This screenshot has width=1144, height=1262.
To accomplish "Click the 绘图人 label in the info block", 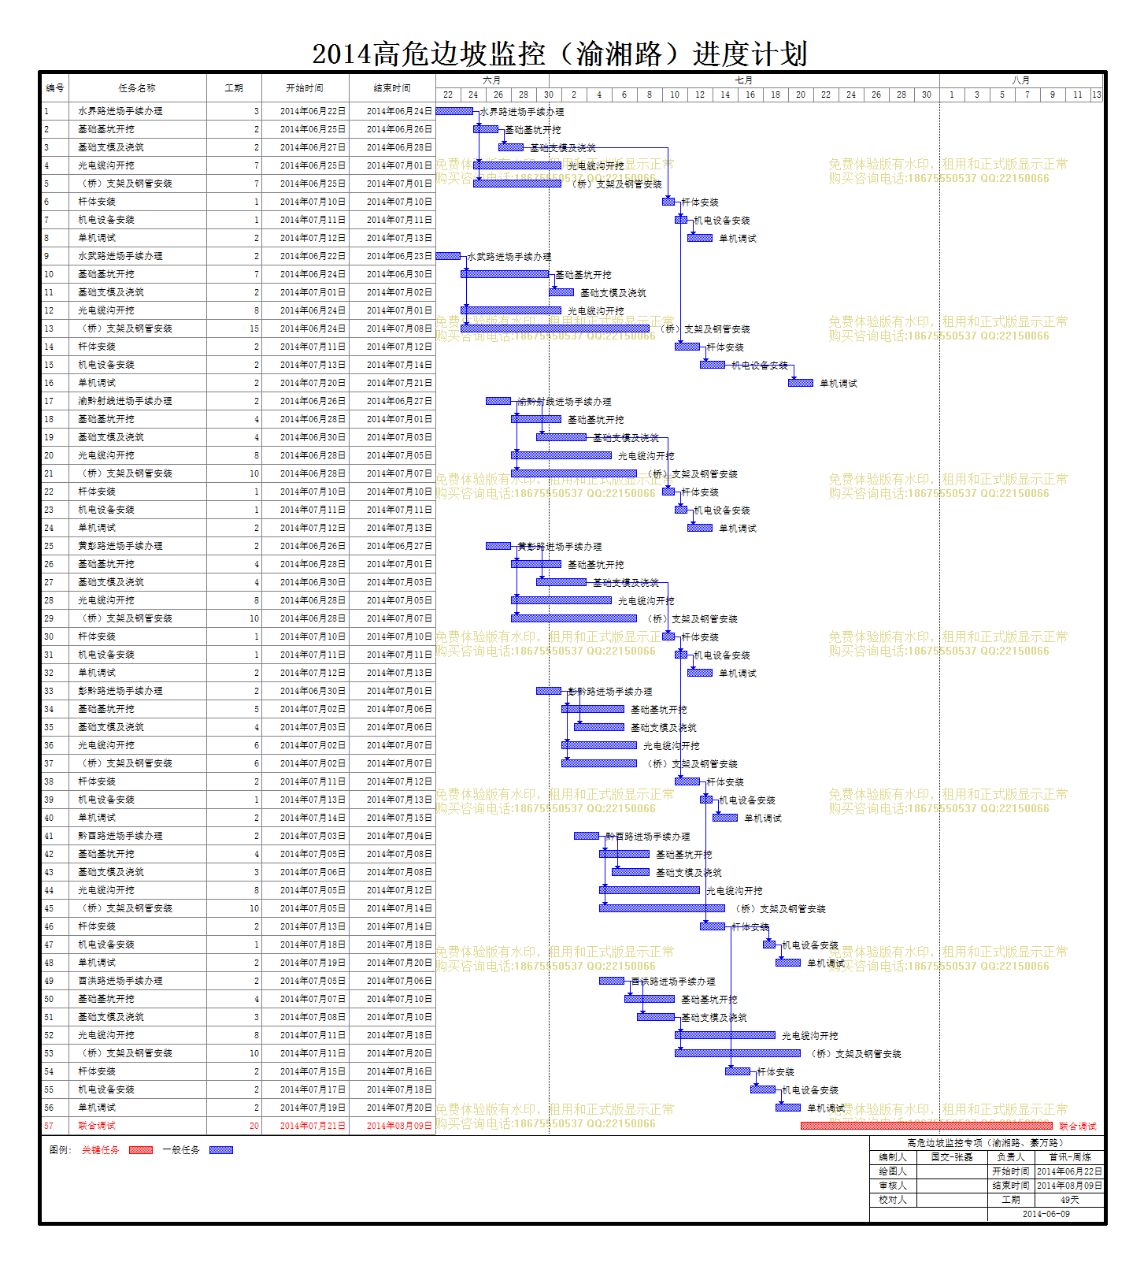I will (x=893, y=1171).
